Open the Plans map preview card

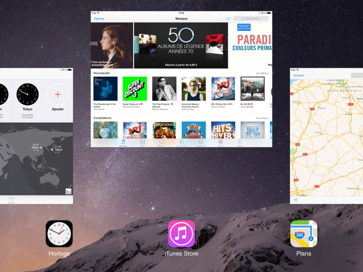click(x=326, y=136)
